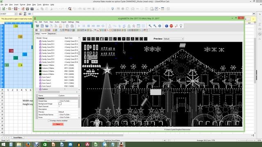262x147 pixels.
Task: Click the Windows Start button
Action: [3, 144]
